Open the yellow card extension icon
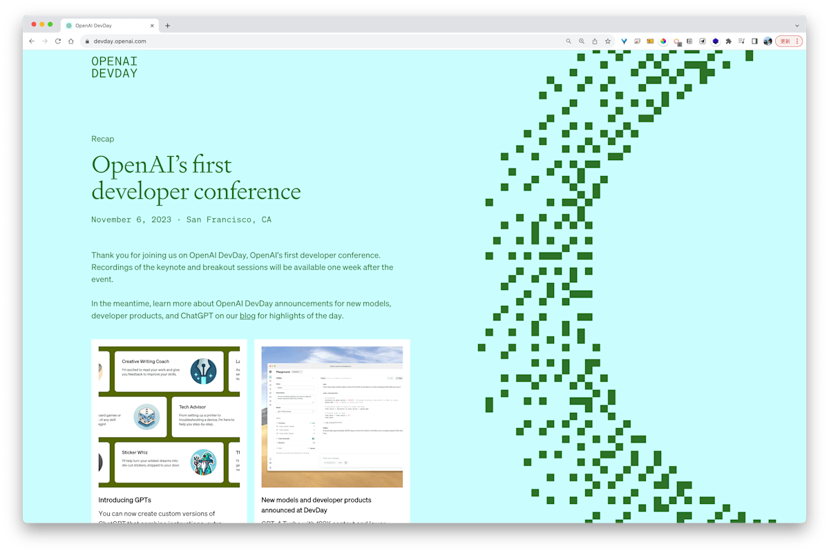 650,41
